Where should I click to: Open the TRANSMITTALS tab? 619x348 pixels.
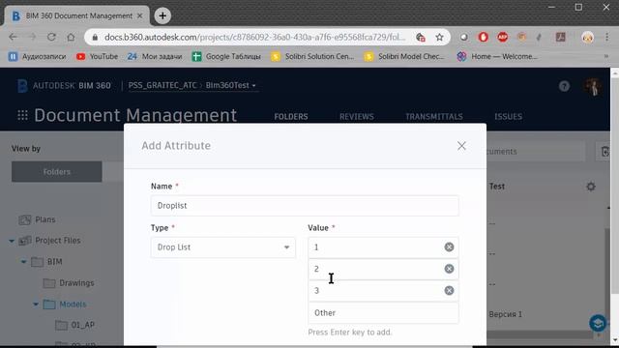pos(434,117)
